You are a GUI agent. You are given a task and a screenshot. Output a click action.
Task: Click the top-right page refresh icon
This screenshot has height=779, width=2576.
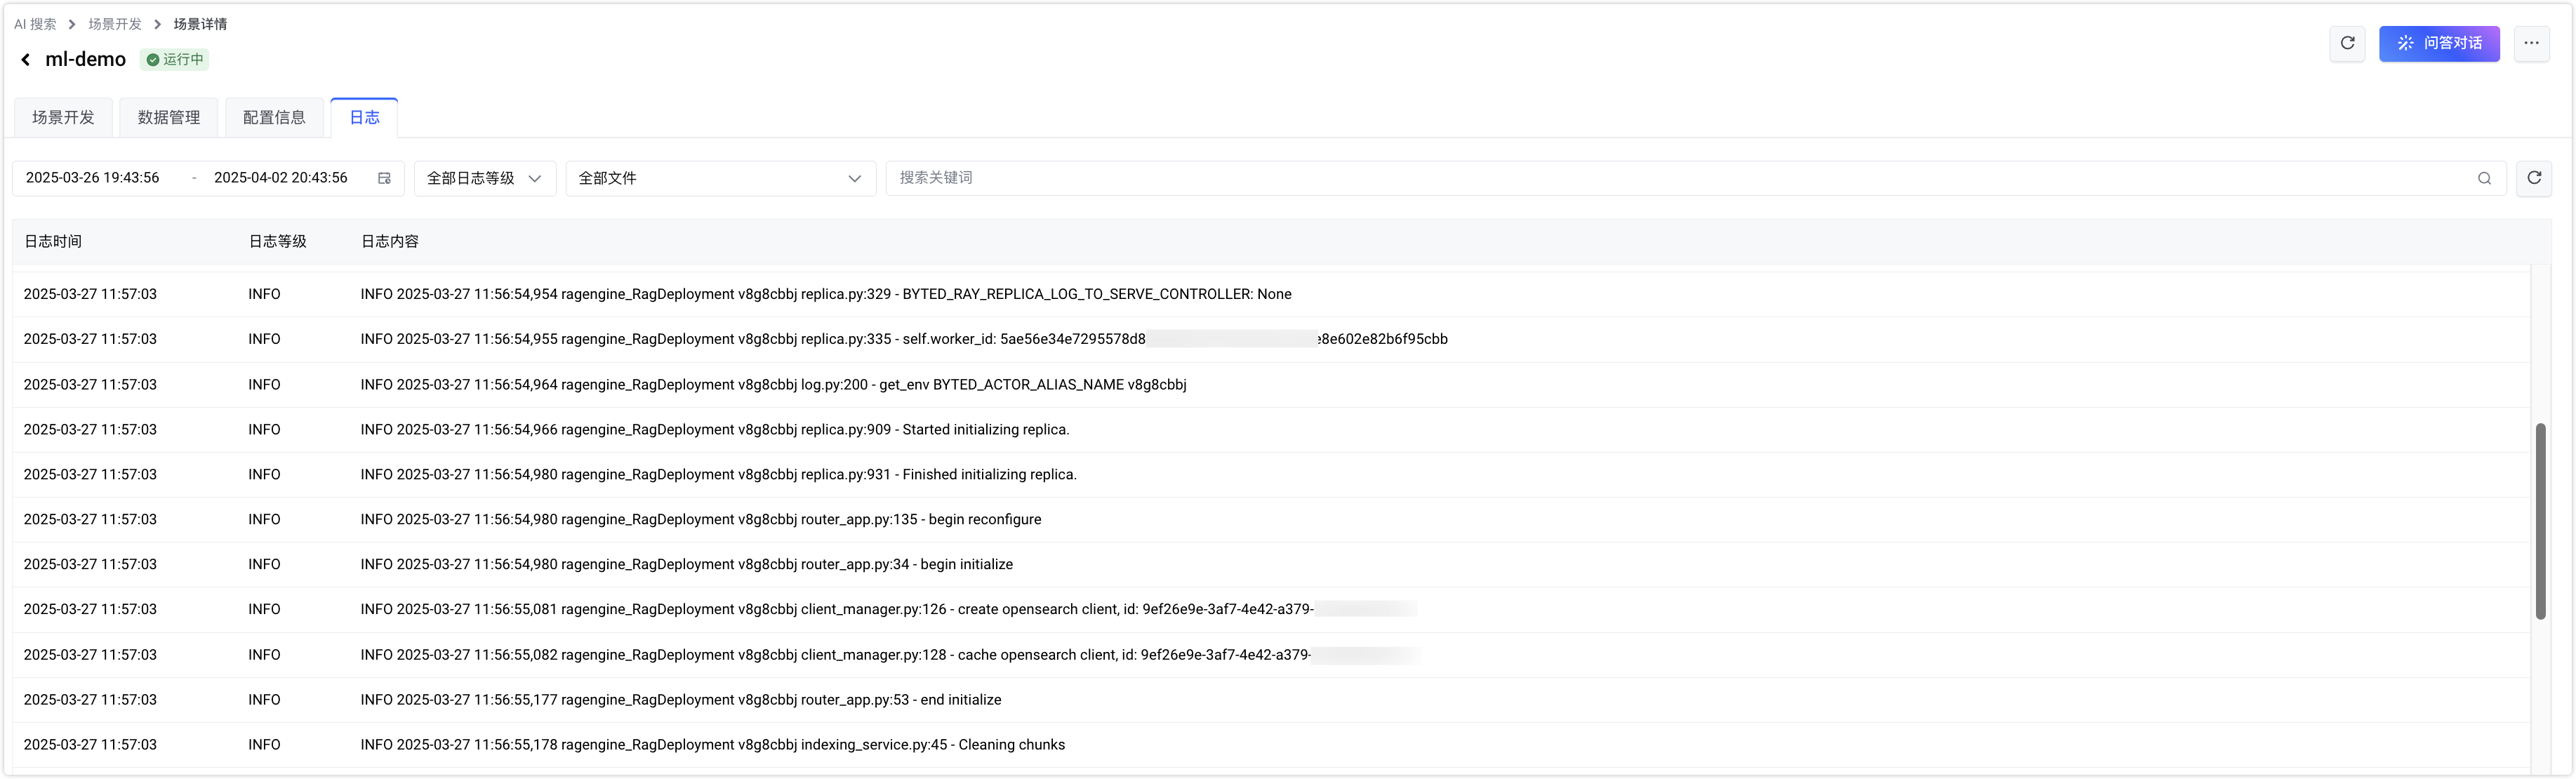click(2347, 43)
